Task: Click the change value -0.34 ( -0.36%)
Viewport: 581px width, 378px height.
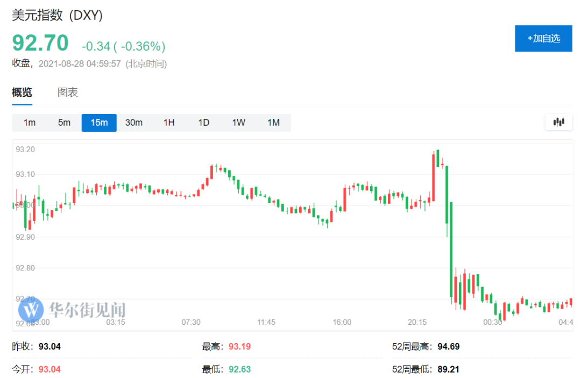Action: pyautogui.click(x=123, y=46)
